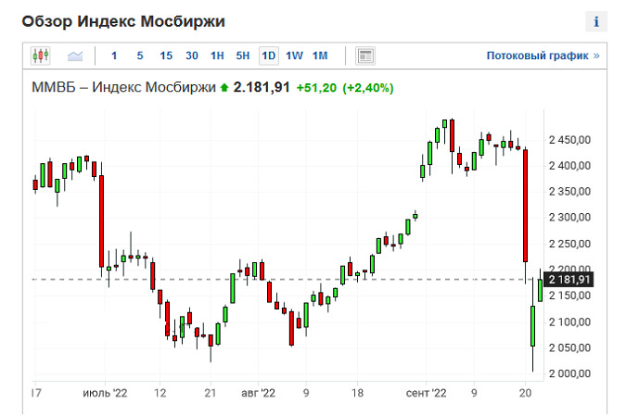The image size is (626, 416).
Task: Click the Обзор Индекс Мосбиржи heading
Action: pos(123,21)
